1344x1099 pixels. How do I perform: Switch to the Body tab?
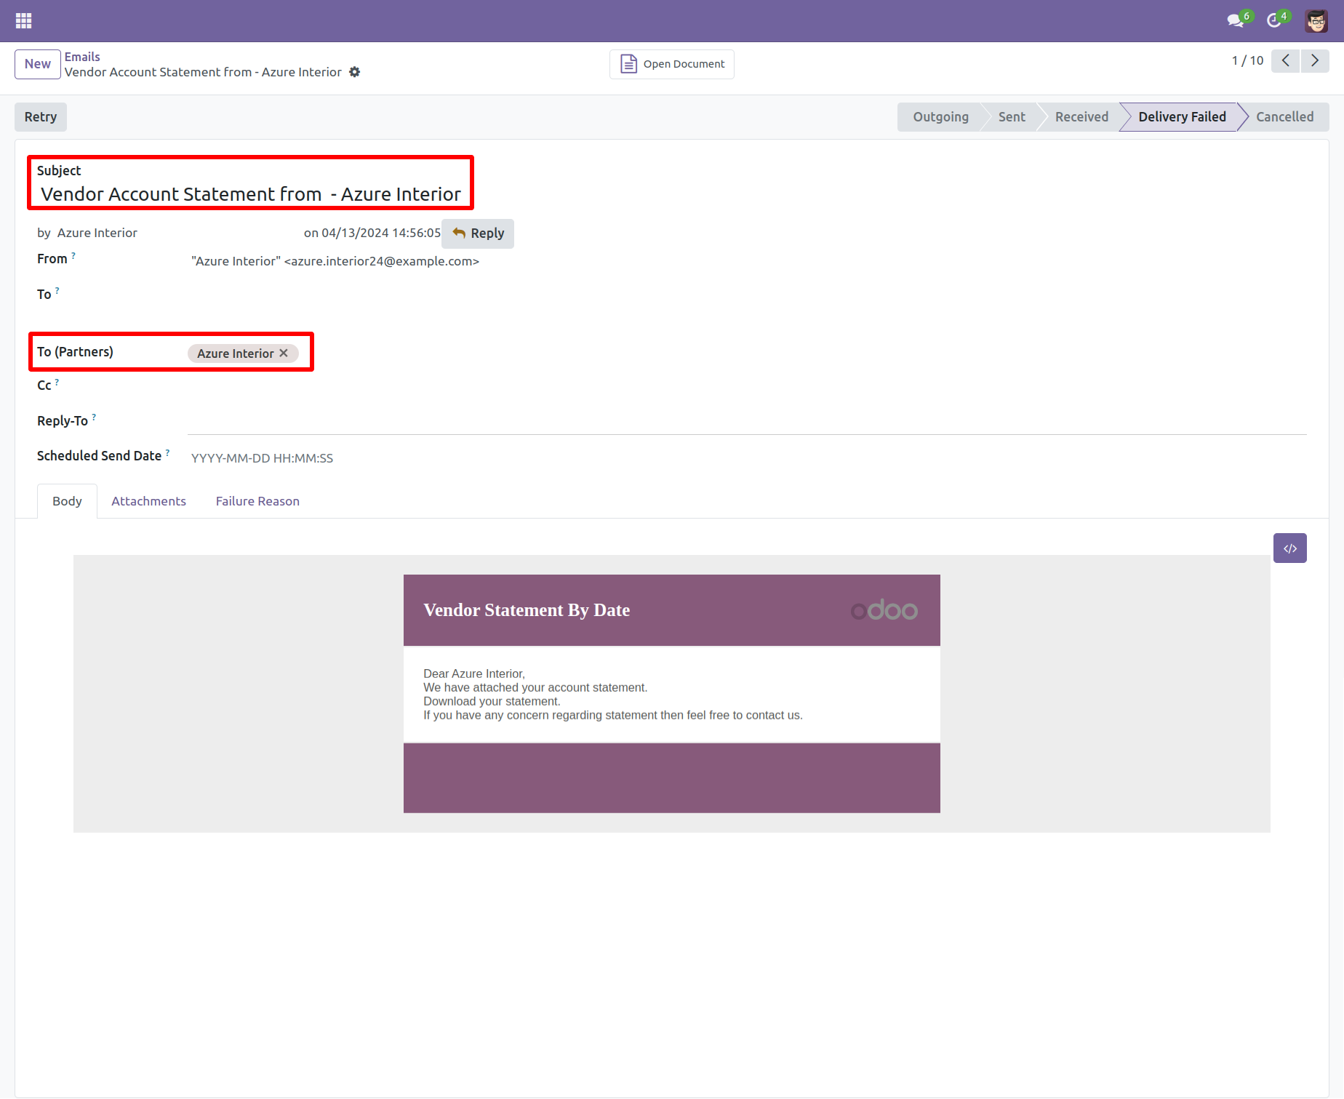(x=67, y=501)
